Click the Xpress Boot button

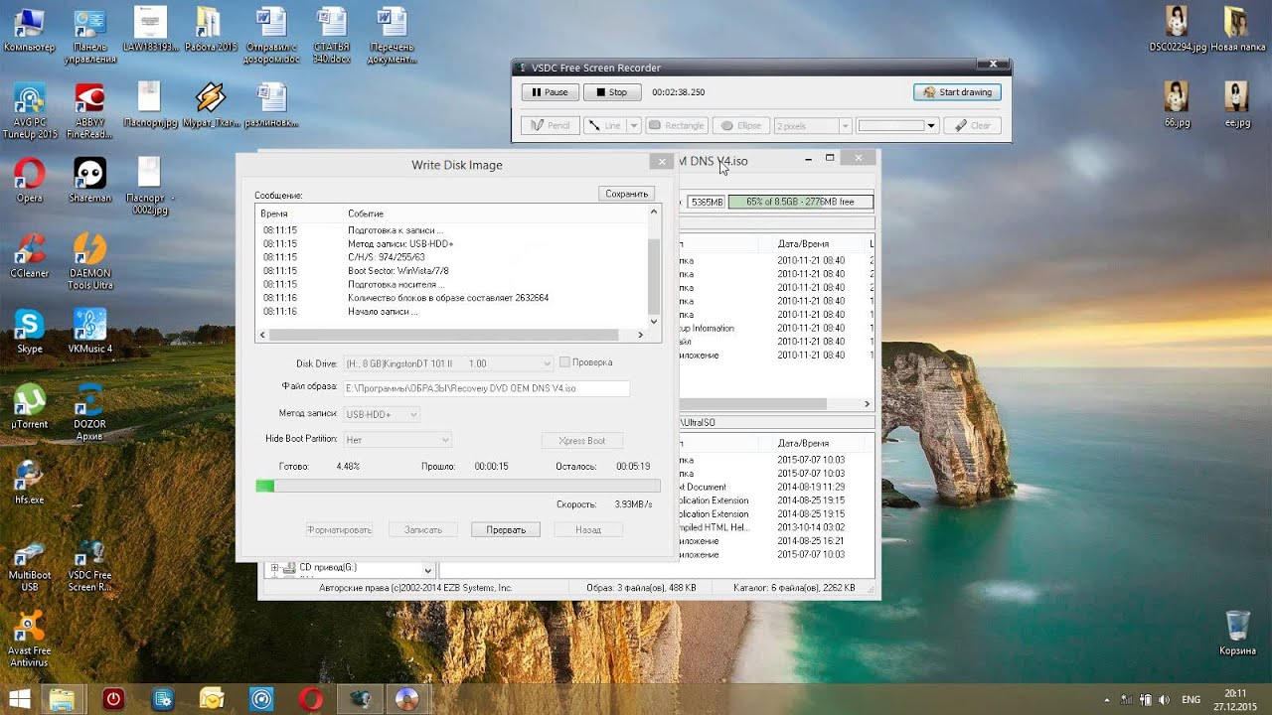coord(582,441)
